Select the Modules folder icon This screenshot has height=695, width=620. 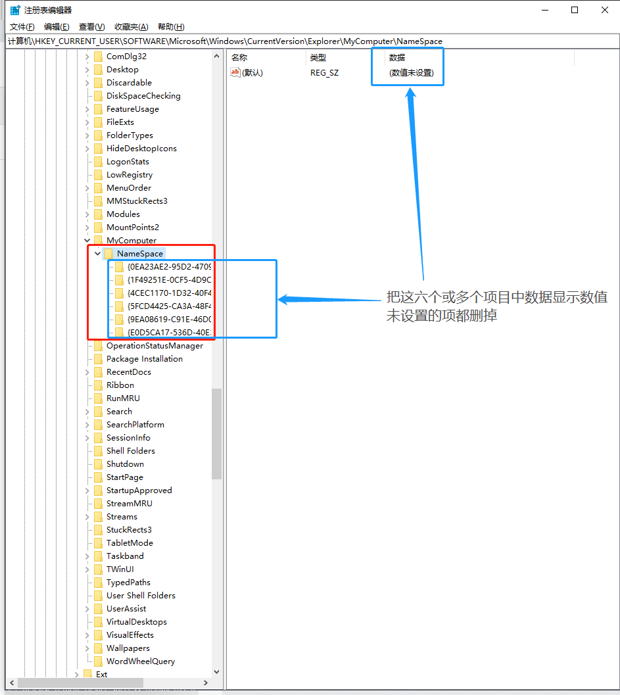[99, 214]
